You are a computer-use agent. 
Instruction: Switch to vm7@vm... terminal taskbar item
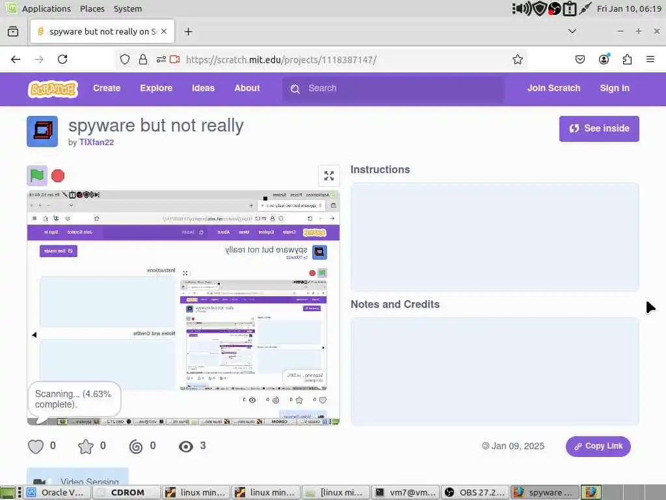tap(405, 492)
